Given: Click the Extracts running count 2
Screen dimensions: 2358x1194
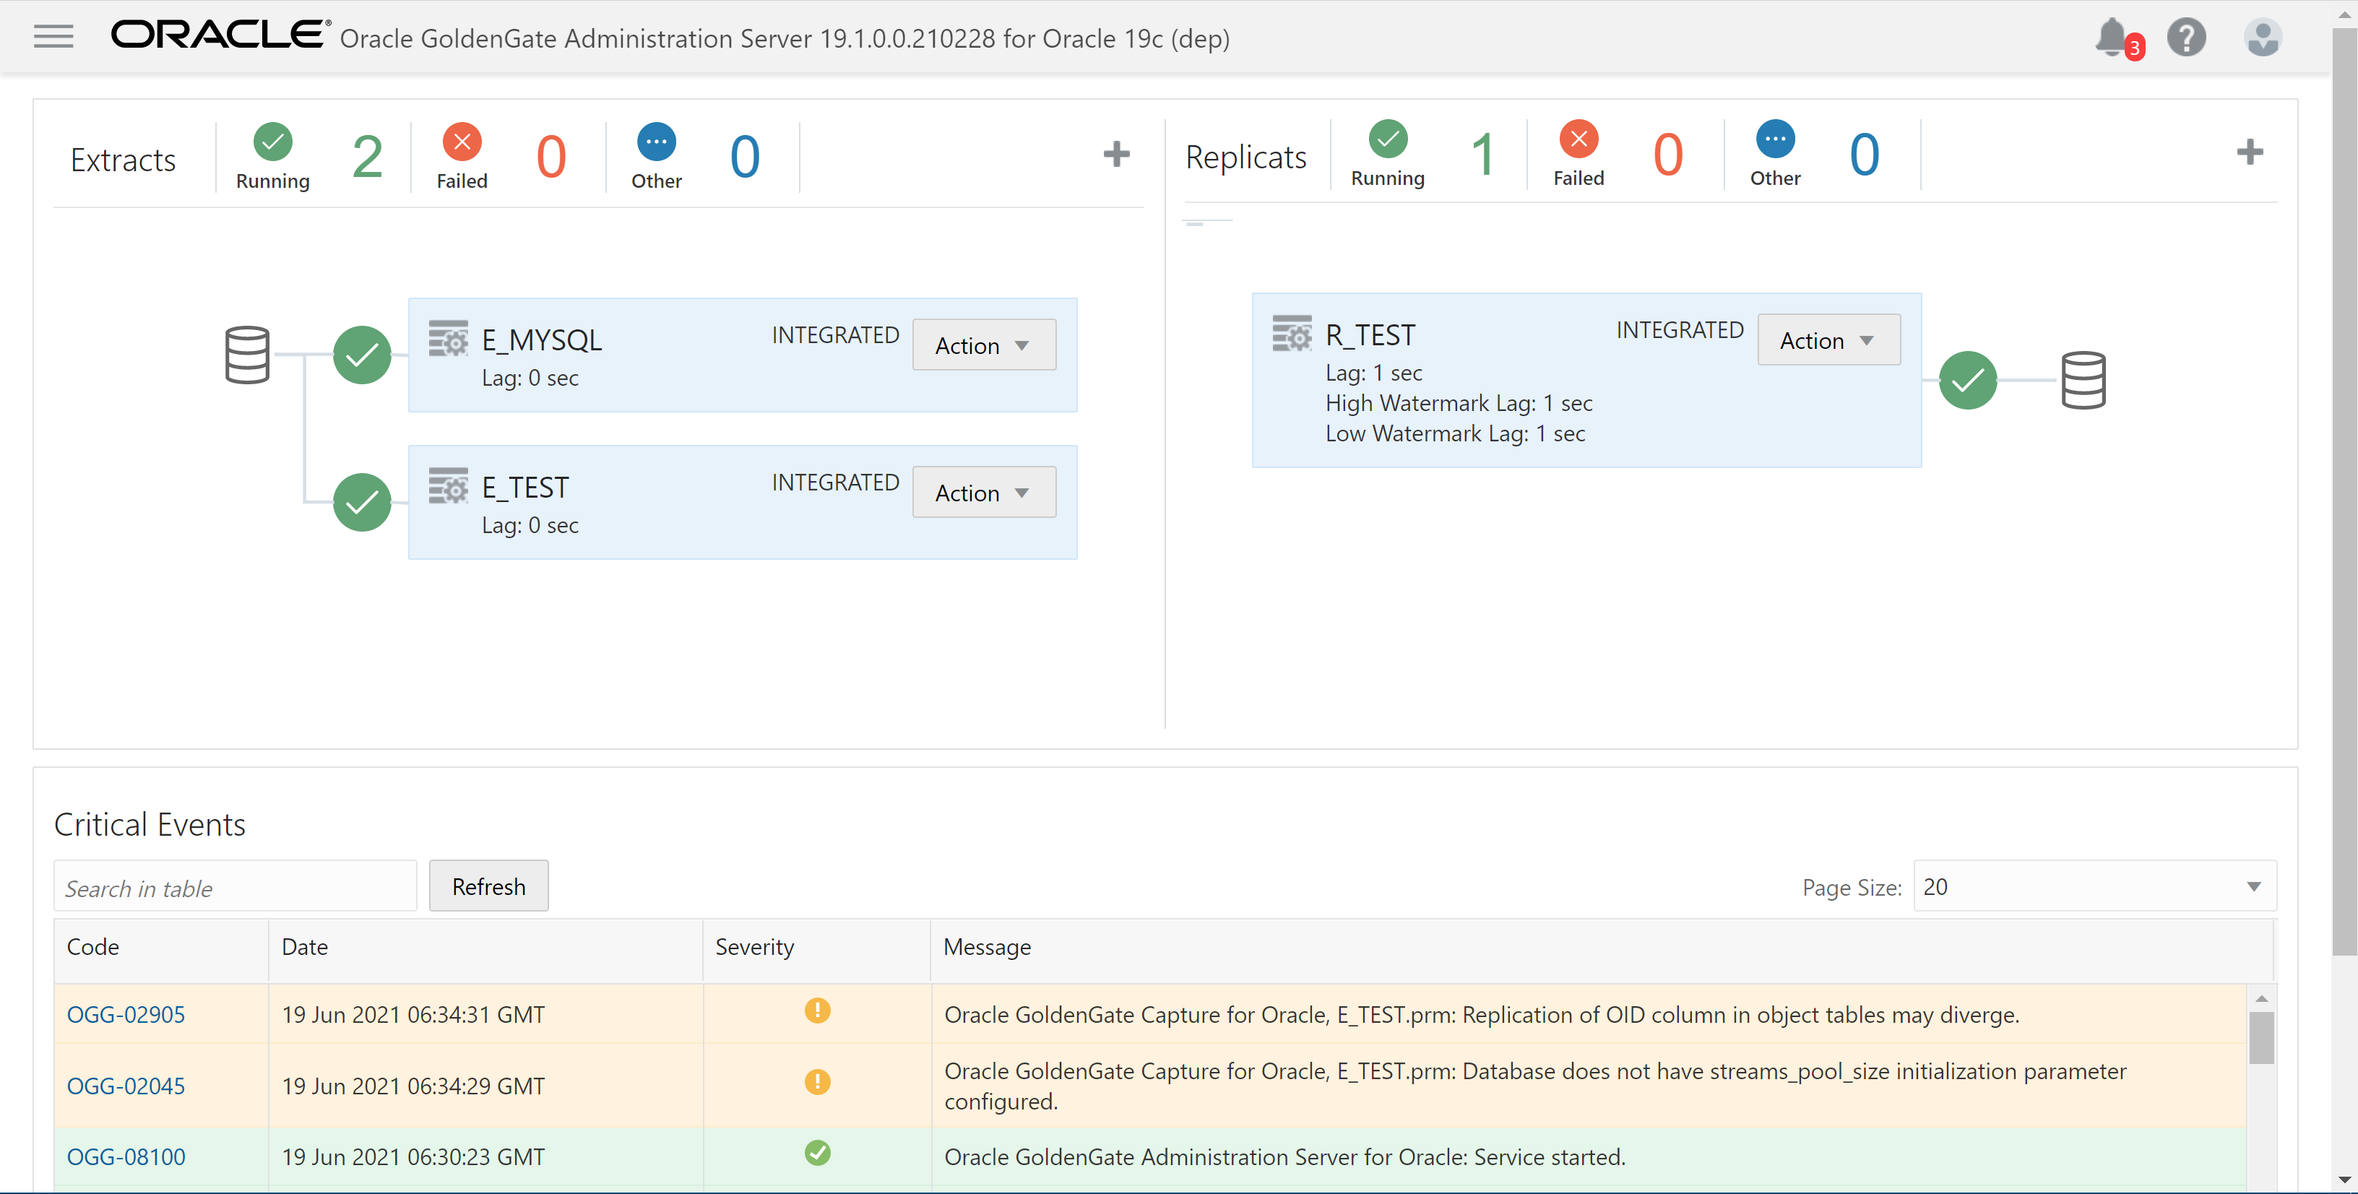Looking at the screenshot, I should point(366,157).
